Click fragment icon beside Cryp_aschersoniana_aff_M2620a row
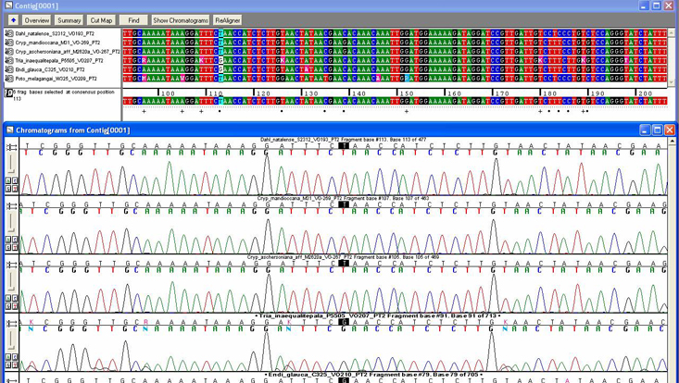Image resolution: width=679 pixels, height=383 pixels. pos(9,52)
